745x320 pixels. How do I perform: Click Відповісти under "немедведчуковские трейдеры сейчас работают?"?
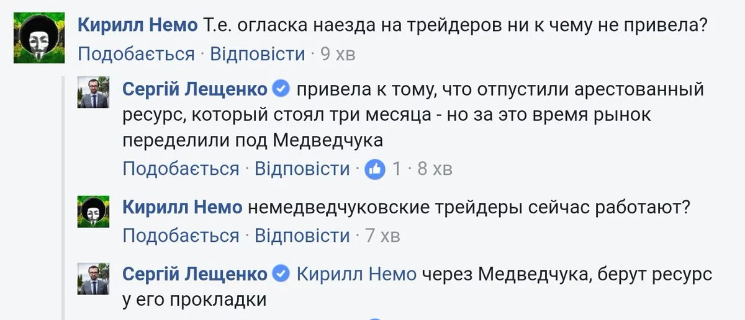click(302, 236)
